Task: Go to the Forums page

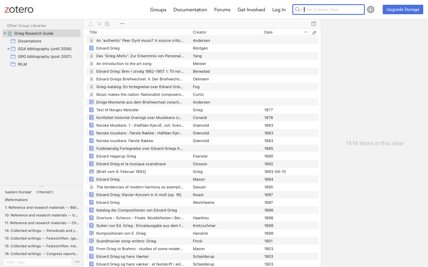Action: (222, 9)
